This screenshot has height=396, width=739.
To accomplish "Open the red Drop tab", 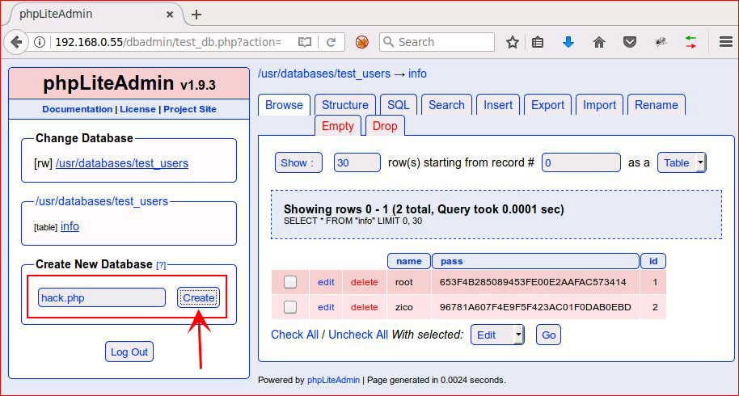I will 385,126.
